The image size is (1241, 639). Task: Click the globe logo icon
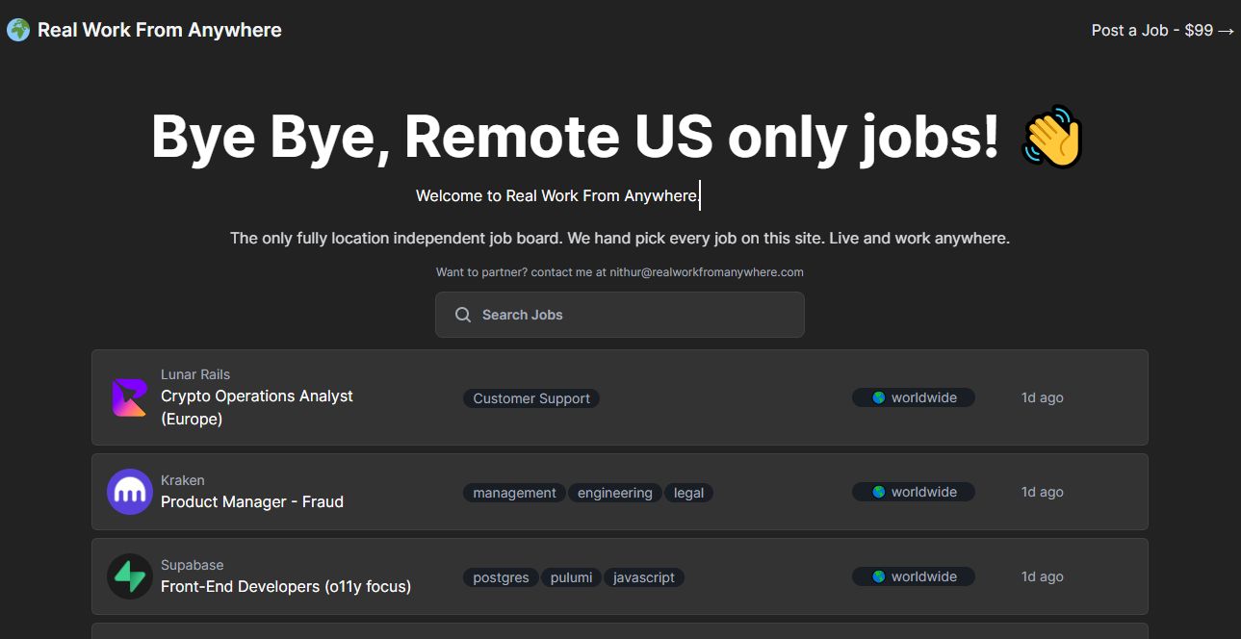coord(16,29)
